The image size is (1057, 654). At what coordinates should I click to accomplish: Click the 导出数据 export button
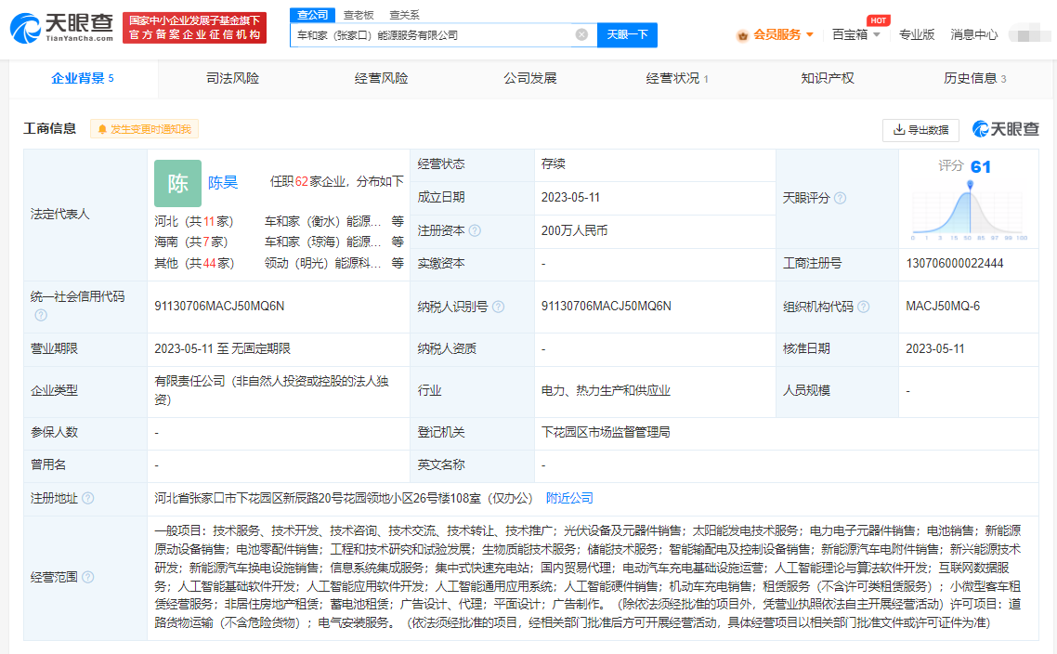(920, 129)
